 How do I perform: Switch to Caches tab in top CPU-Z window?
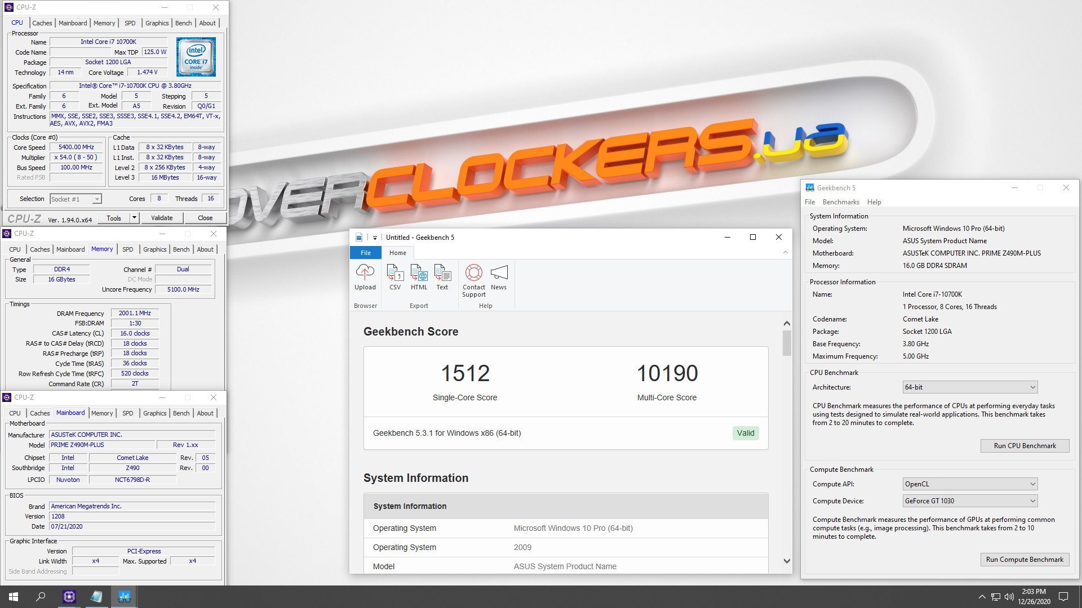(x=42, y=23)
